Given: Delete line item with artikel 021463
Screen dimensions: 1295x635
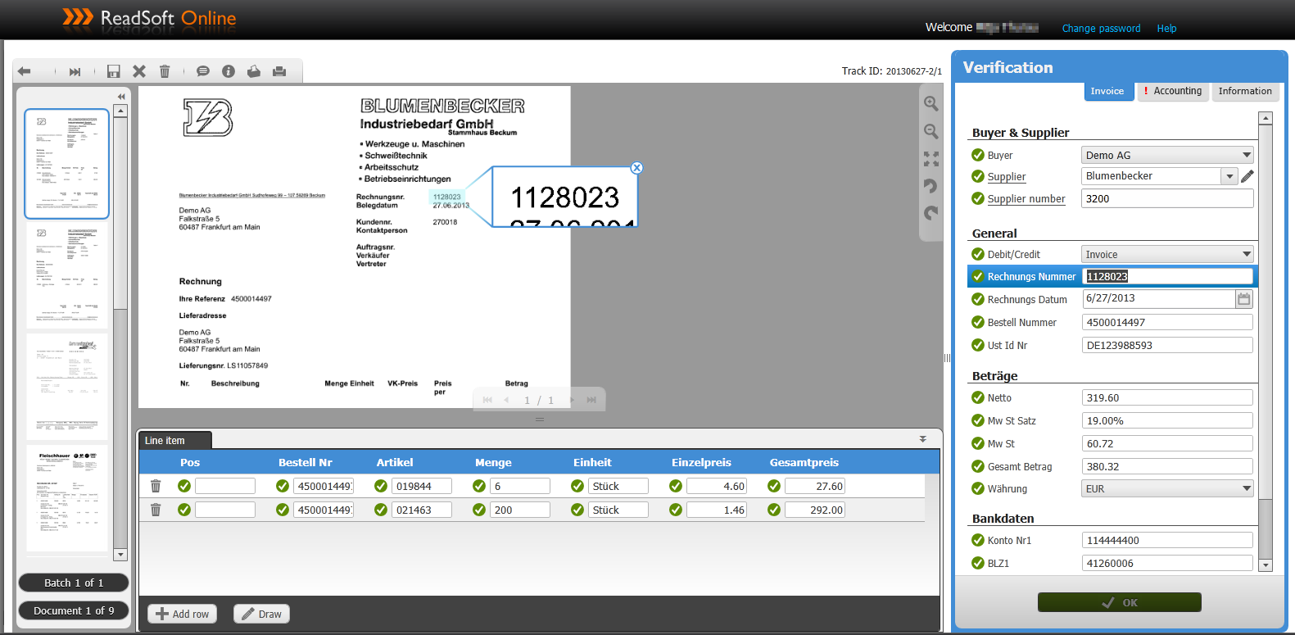Looking at the screenshot, I should click(156, 510).
